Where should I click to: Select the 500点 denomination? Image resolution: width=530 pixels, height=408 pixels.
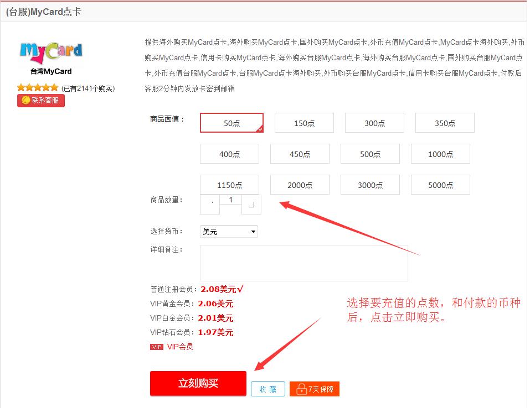click(370, 154)
